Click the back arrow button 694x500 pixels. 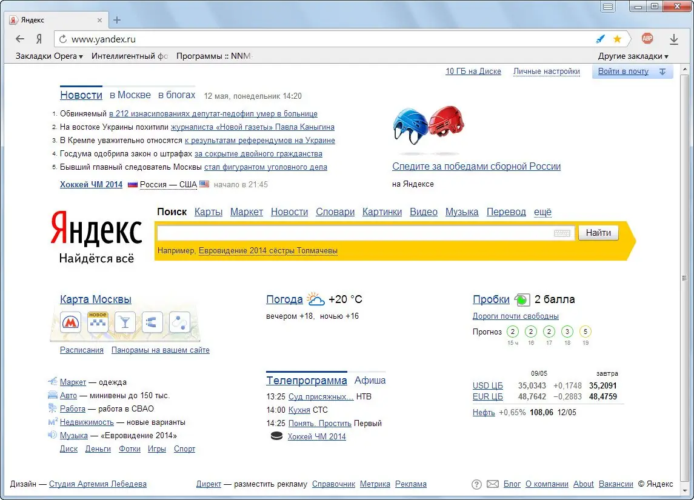[20, 39]
